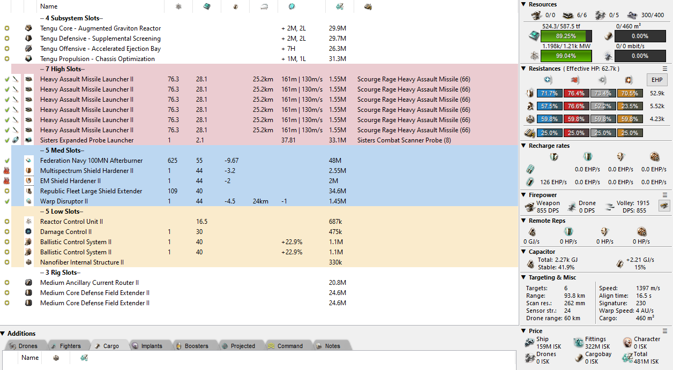Click the Federation Navy 100MN Afterburner icon

(x=28, y=161)
